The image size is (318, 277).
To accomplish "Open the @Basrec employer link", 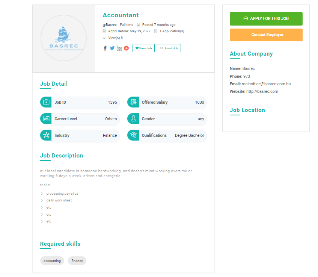I will pos(110,25).
